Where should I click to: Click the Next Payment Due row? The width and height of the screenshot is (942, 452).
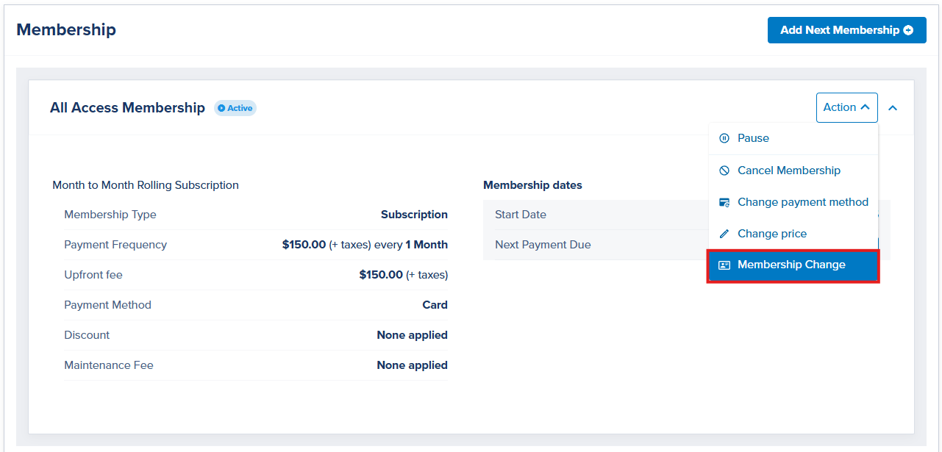[596, 245]
